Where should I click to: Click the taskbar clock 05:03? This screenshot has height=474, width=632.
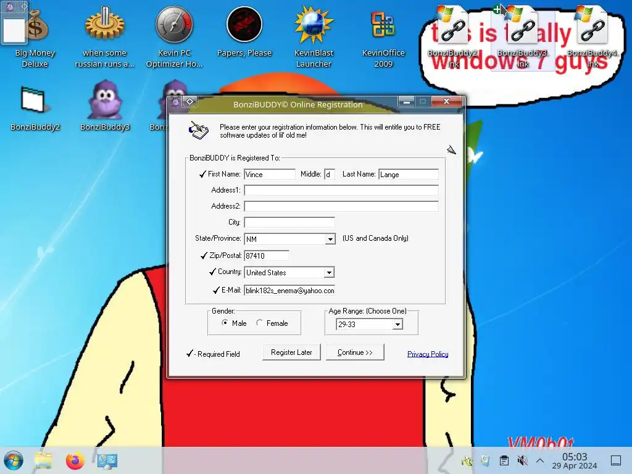(x=575, y=460)
